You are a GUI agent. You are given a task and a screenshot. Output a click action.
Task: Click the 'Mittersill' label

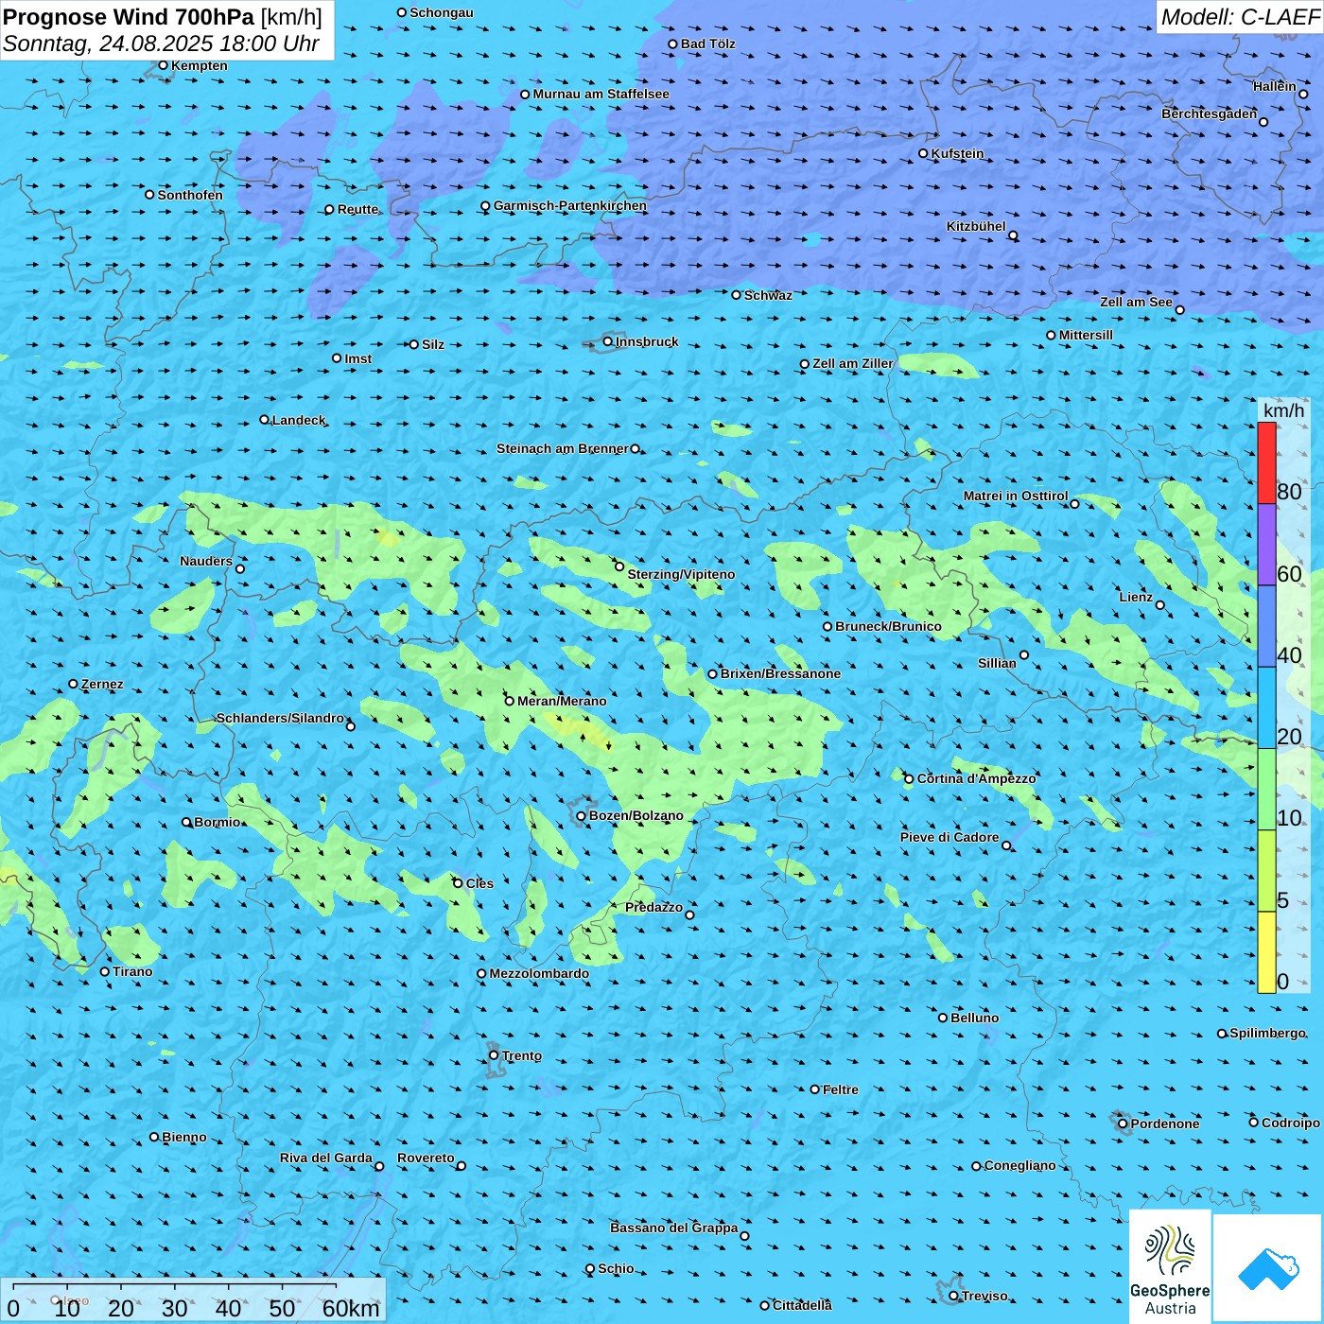pyautogui.click(x=1086, y=335)
